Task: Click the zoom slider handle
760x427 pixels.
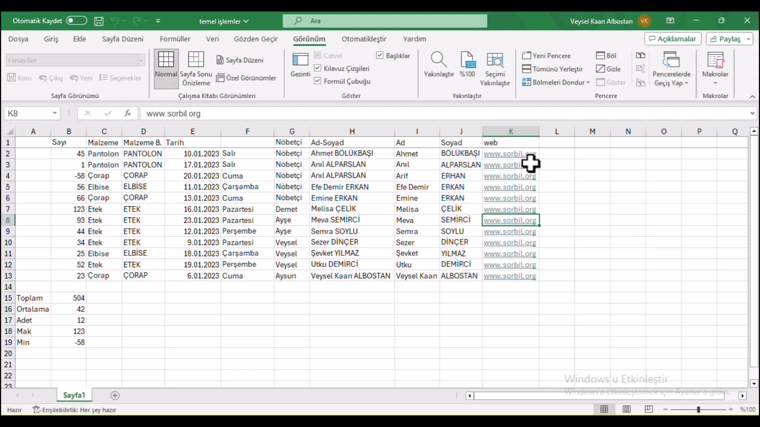Action: coord(698,410)
